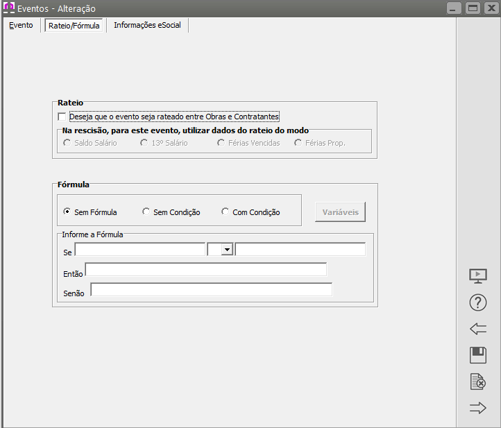This screenshot has width=501, height=428.
Task: Save the event with the floppy disk icon
Action: [478, 355]
